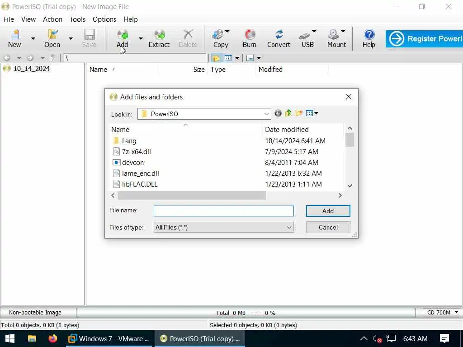Expand the arrow next to Open

(71, 38)
